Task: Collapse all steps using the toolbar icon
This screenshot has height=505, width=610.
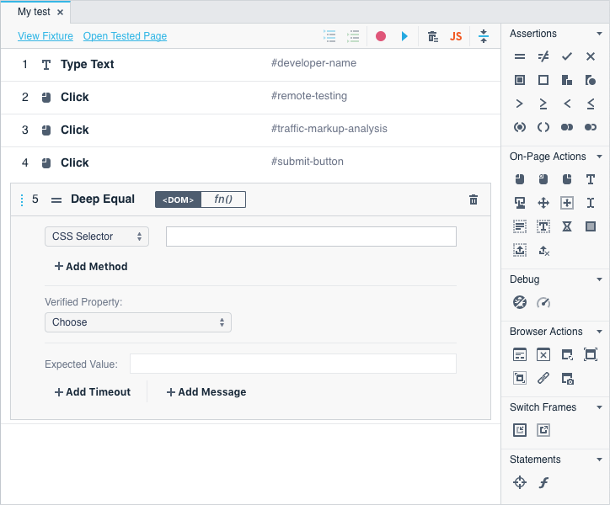Action: pyautogui.click(x=484, y=36)
